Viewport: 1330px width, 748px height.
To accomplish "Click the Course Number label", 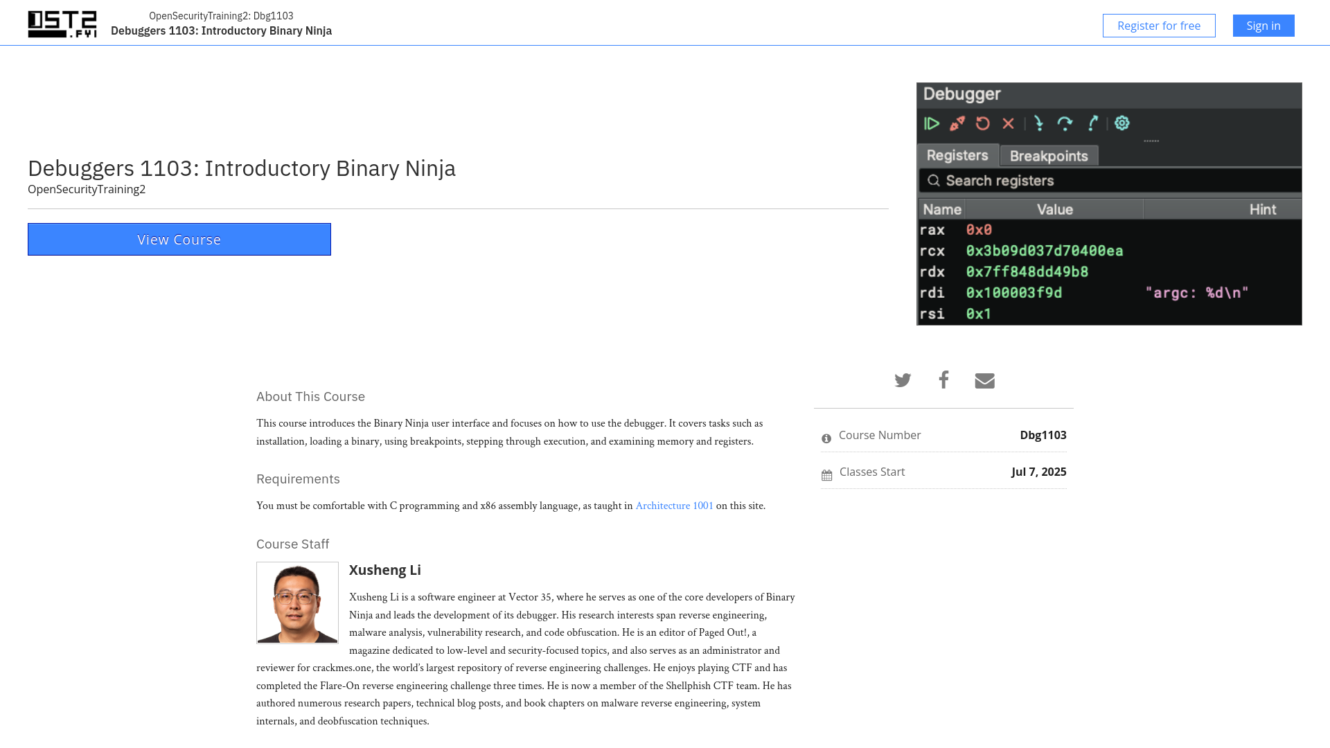I will pyautogui.click(x=880, y=435).
